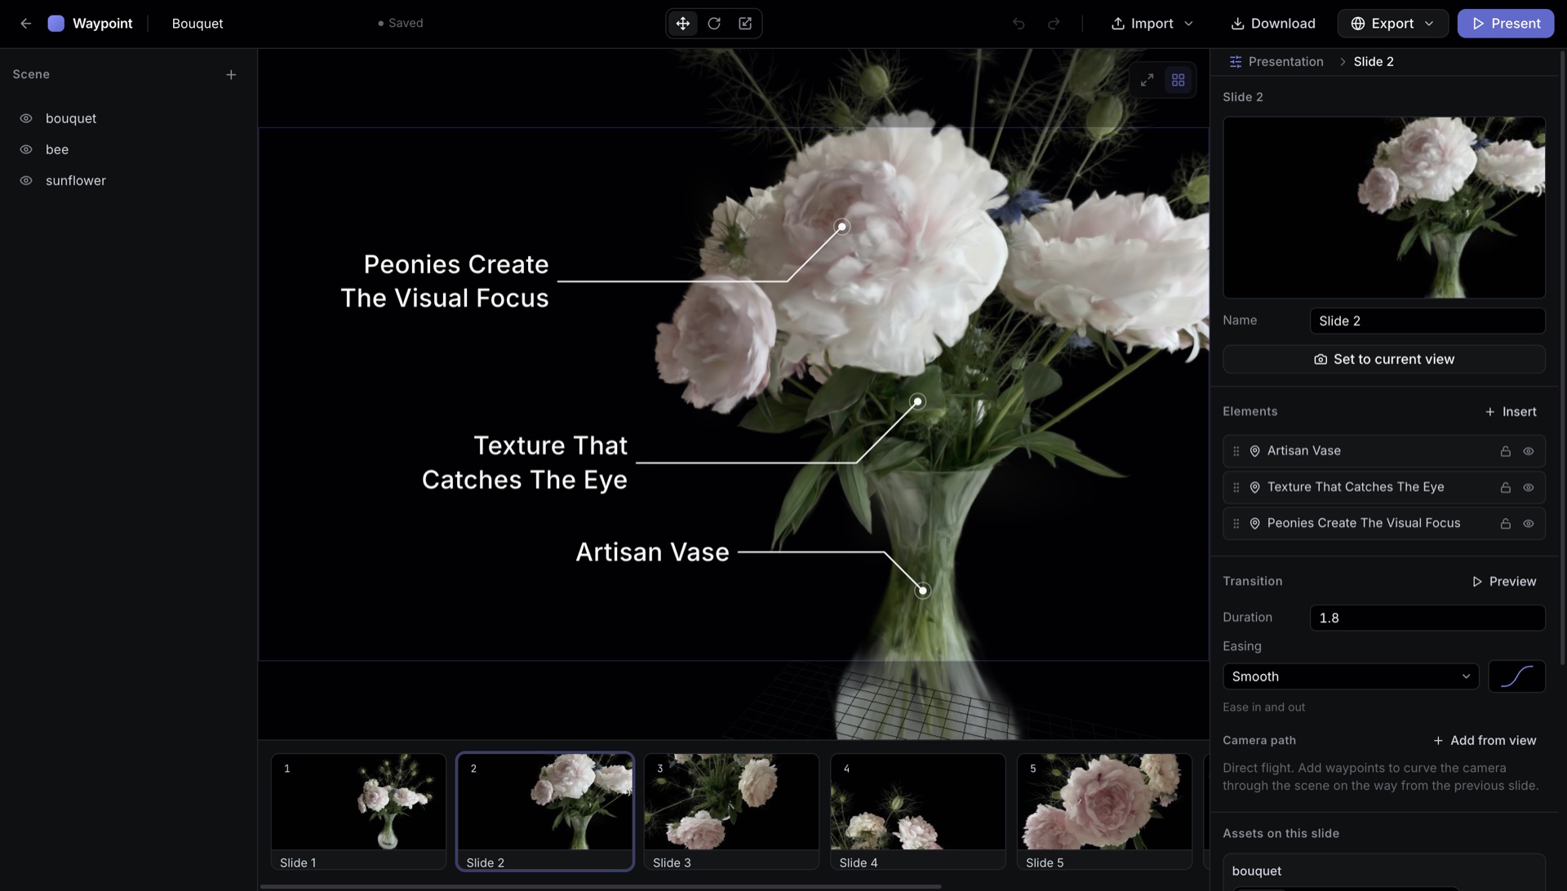Click the easing curve preview swatch

[1516, 676]
